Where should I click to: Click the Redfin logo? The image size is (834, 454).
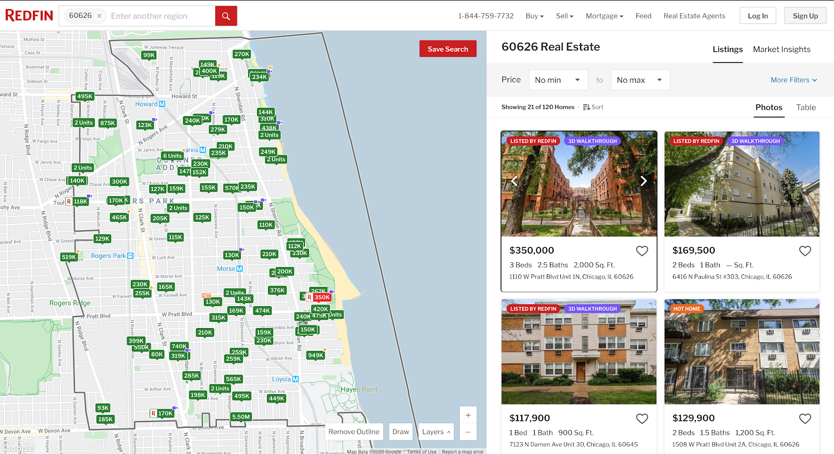pos(29,16)
